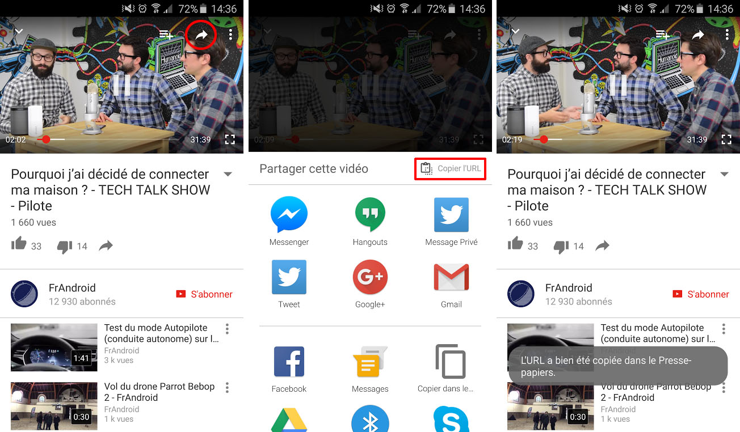The image size is (740, 432).
Task: Like the video showing 33 under 02:02 player
Action: 19,244
